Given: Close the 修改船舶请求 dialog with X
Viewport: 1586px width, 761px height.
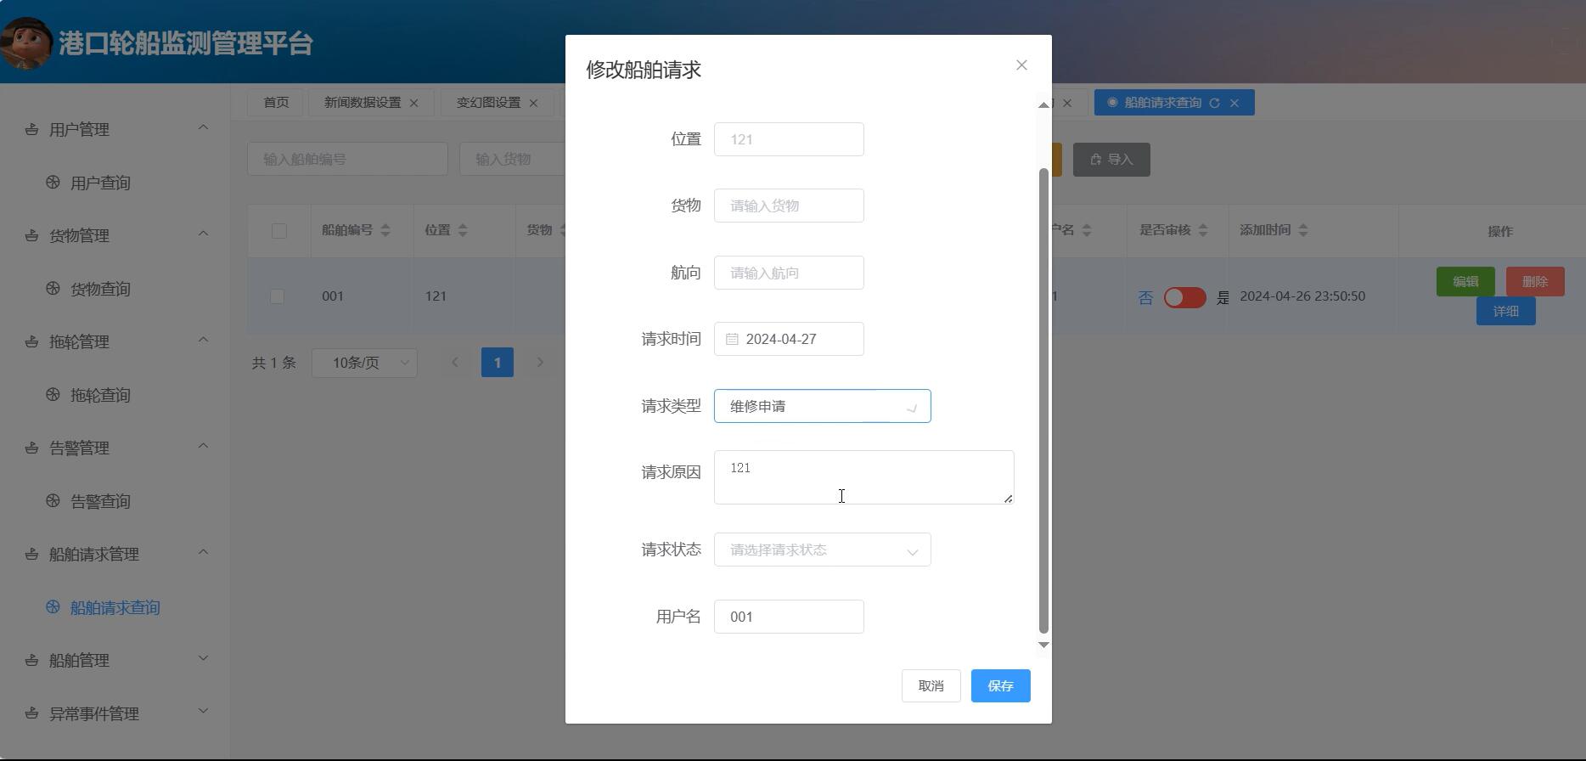Looking at the screenshot, I should [1021, 65].
